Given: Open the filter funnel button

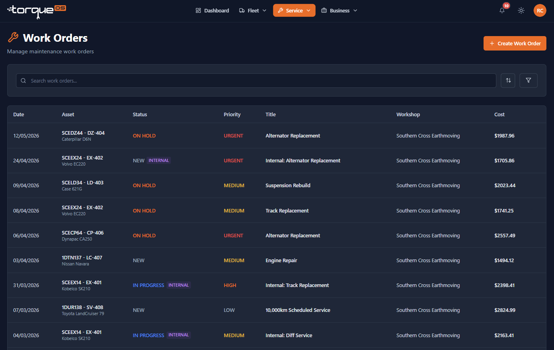Looking at the screenshot, I should point(528,81).
